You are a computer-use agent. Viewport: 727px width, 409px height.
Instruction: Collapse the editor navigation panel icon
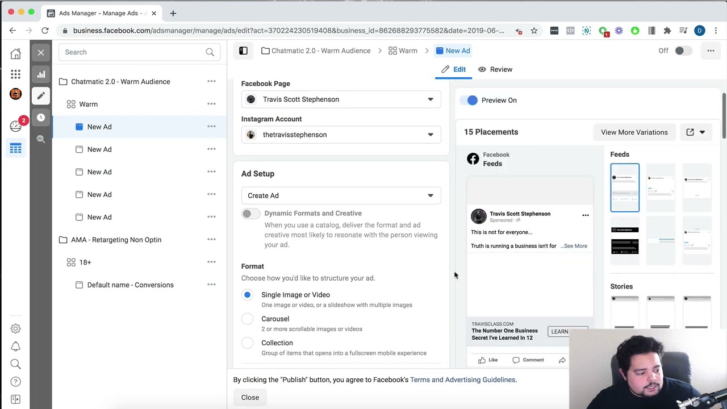[243, 51]
